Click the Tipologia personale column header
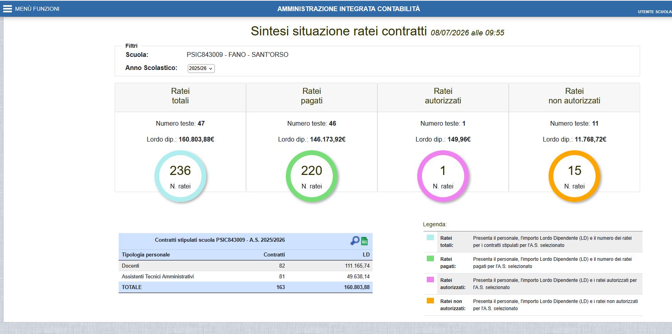This screenshot has height=334, width=672. pos(146,254)
